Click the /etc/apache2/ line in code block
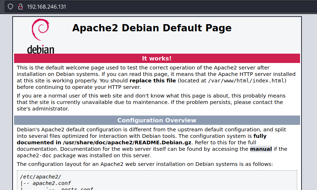The width and height of the screenshot is (317, 190). [41, 177]
